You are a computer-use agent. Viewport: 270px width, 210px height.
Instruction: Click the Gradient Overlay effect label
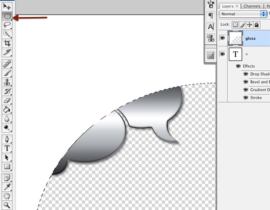pos(260,90)
